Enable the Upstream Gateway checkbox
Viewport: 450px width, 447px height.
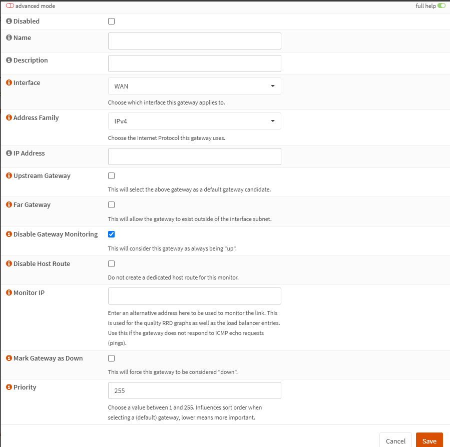point(111,176)
